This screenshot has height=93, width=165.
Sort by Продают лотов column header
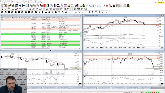[41, 18]
